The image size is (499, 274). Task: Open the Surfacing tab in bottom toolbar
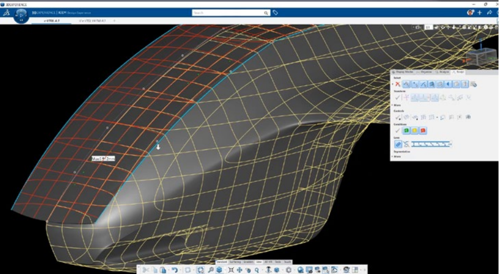(x=235, y=262)
